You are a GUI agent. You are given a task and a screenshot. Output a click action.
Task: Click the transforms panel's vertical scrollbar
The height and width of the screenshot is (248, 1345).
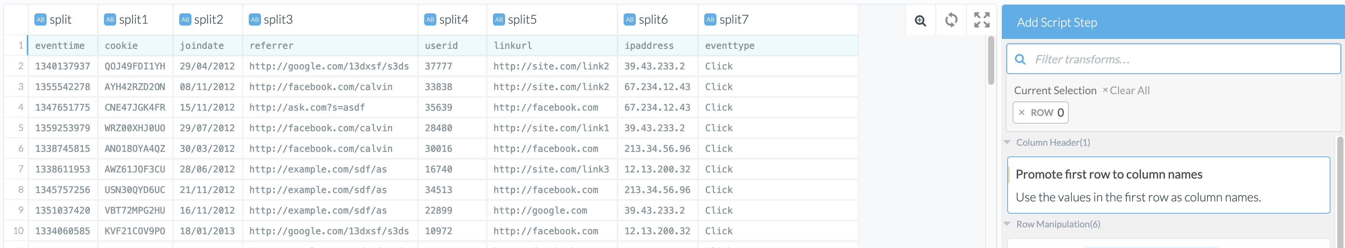tap(1340, 188)
